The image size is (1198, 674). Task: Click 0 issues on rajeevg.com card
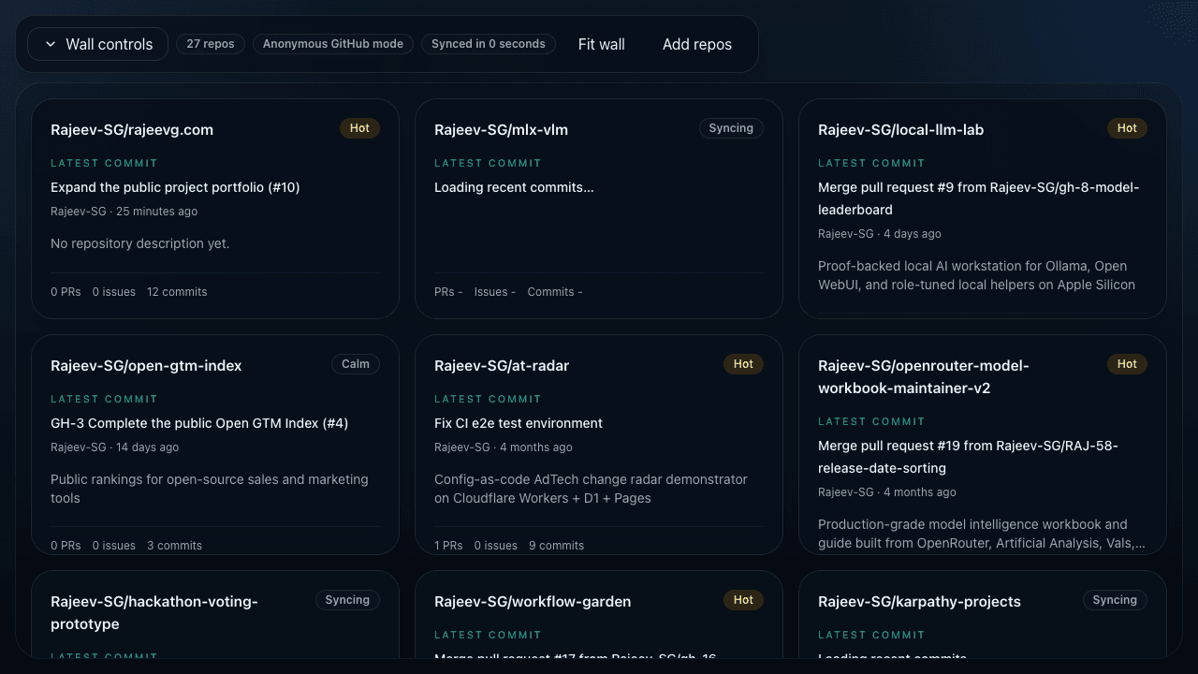pos(114,292)
